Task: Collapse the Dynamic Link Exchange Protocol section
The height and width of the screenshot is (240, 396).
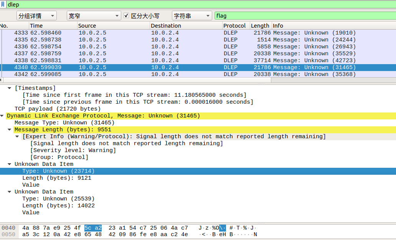Action: tap(2, 116)
